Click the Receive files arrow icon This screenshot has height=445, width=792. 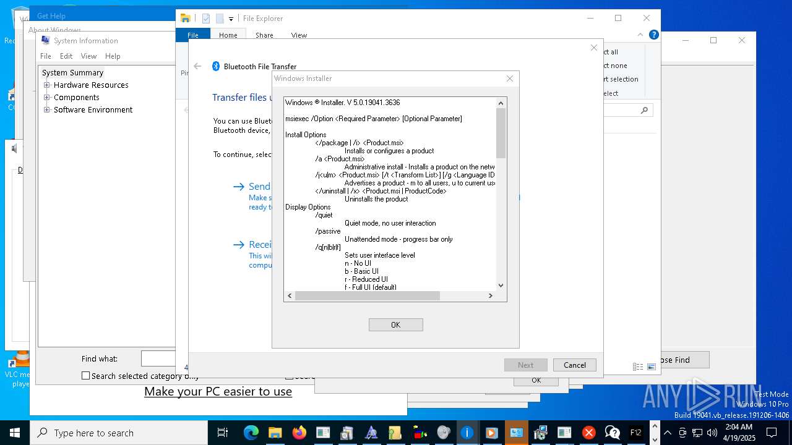(239, 245)
